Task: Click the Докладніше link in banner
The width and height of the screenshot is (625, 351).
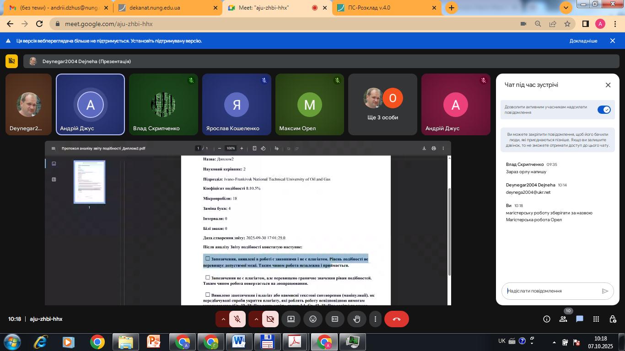Action: click(583, 41)
